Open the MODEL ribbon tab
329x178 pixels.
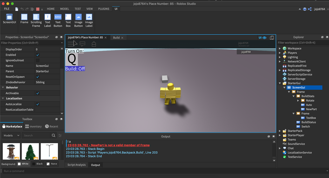(x=65, y=9)
